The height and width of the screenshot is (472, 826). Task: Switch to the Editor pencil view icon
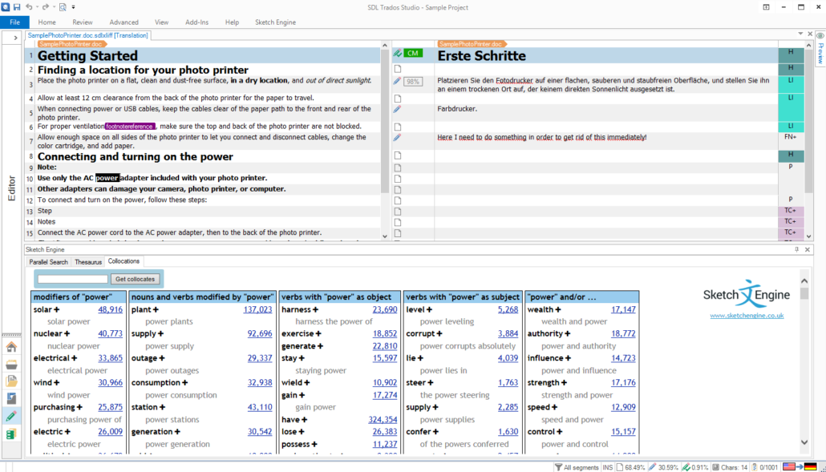point(11,416)
